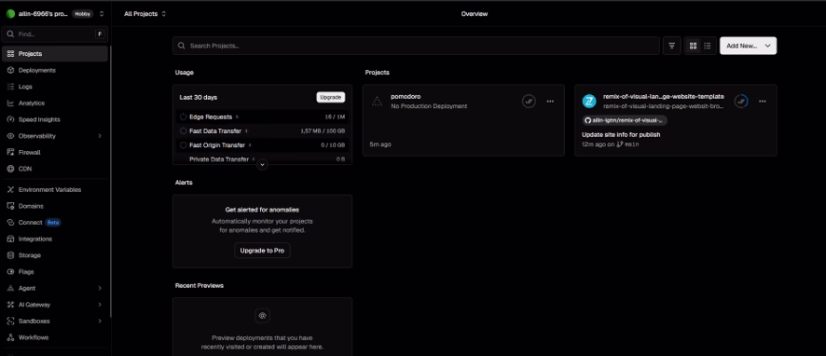The width and height of the screenshot is (826, 356).
Task: Open the pomodoro project card title
Action: [x=406, y=96]
